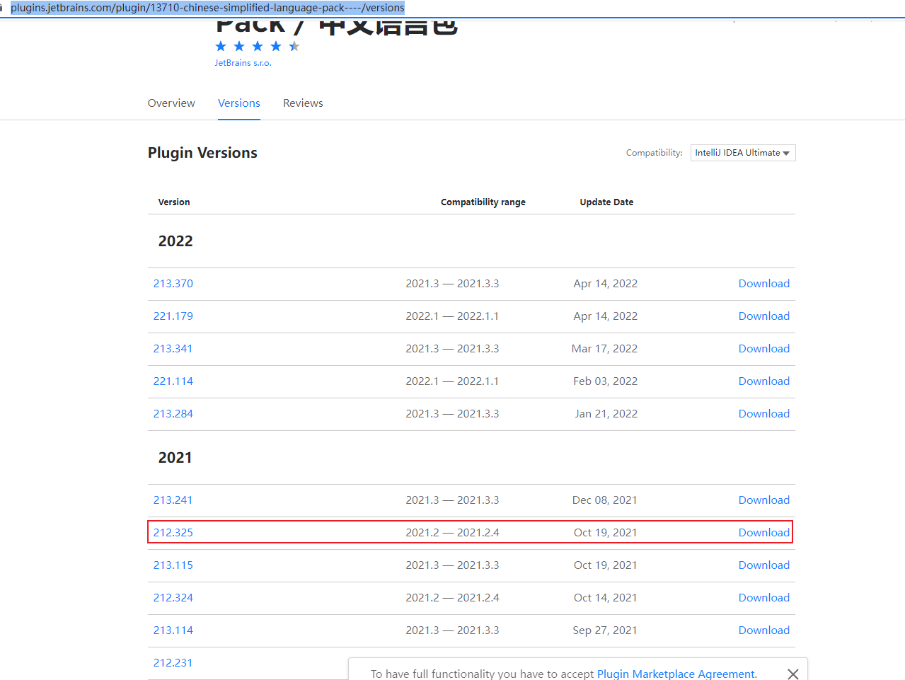
Task: Open version 213.370 details
Action: click(173, 284)
